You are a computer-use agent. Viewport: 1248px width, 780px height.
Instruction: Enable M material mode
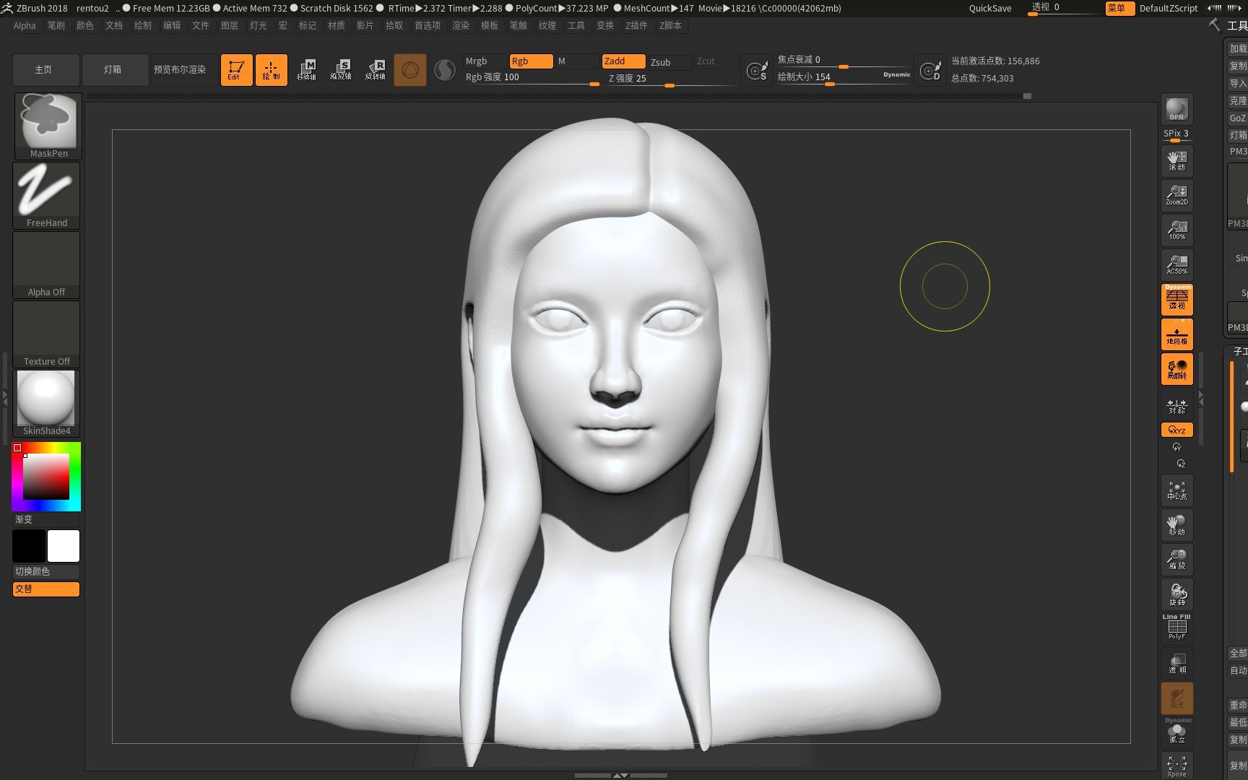pos(577,61)
